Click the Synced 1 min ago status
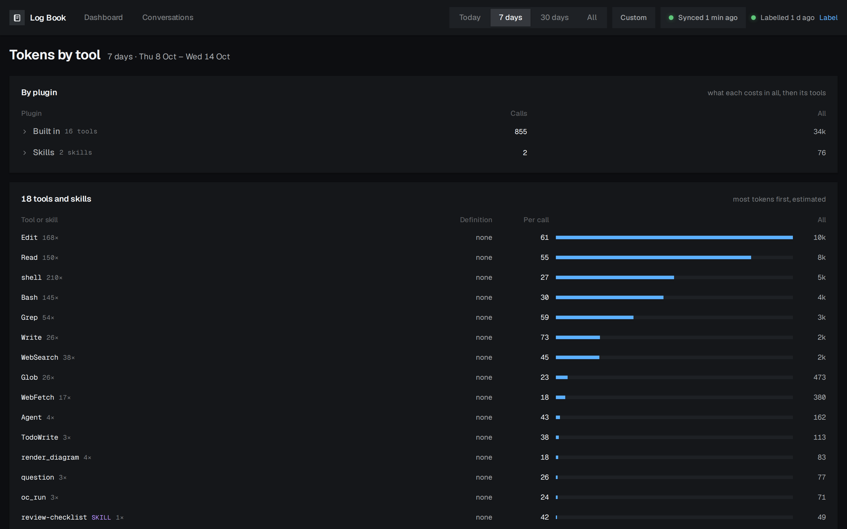The width and height of the screenshot is (847, 529). [x=703, y=18]
